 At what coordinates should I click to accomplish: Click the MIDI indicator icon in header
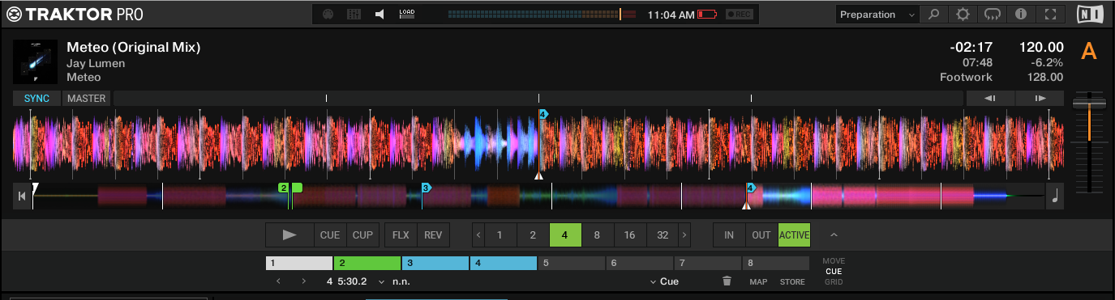pos(328,15)
